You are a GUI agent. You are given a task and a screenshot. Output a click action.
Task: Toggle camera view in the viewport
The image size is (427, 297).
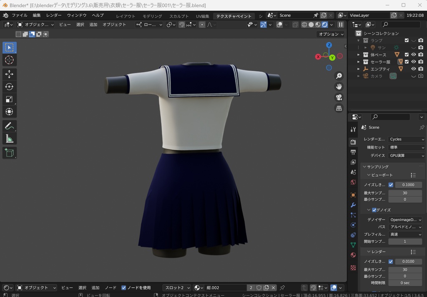pos(339,97)
